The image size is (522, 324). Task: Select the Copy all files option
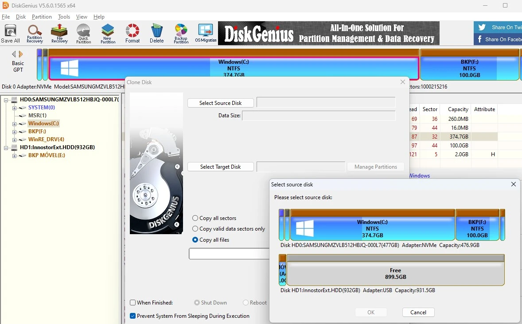195,240
